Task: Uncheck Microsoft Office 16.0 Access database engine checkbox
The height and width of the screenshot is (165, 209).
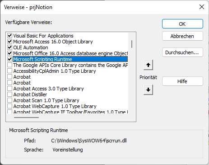Action: [x=10, y=53]
